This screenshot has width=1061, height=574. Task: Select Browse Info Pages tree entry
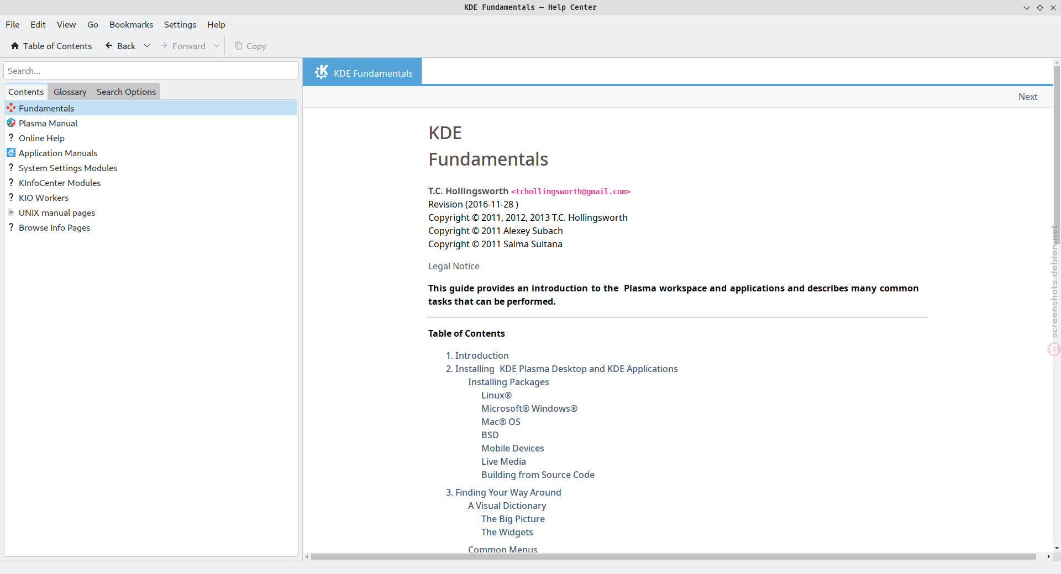[151, 227]
